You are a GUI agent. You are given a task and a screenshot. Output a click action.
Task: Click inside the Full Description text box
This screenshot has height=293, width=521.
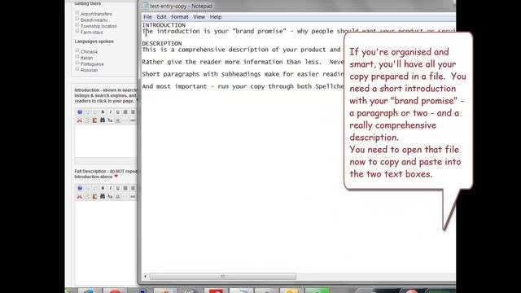106,243
